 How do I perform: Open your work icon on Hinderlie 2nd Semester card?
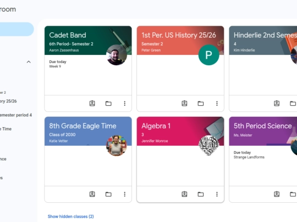(277, 103)
